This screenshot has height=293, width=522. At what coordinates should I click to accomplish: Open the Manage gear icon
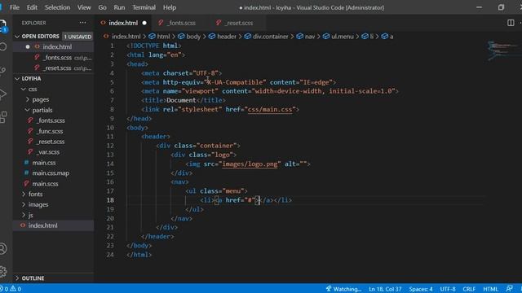[3, 271]
